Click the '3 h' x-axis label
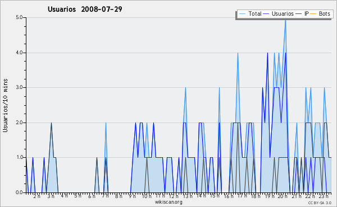Screen dimensions: 337x207 (x=51, y=196)
